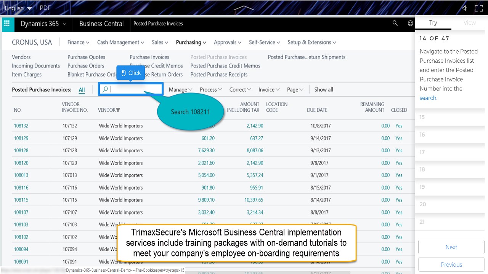Open the Process action menu
The width and height of the screenshot is (488, 274).
click(211, 90)
